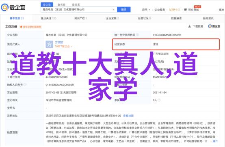
Task: Click the 方 avatar of the legal representative
Action: click(49, 45)
